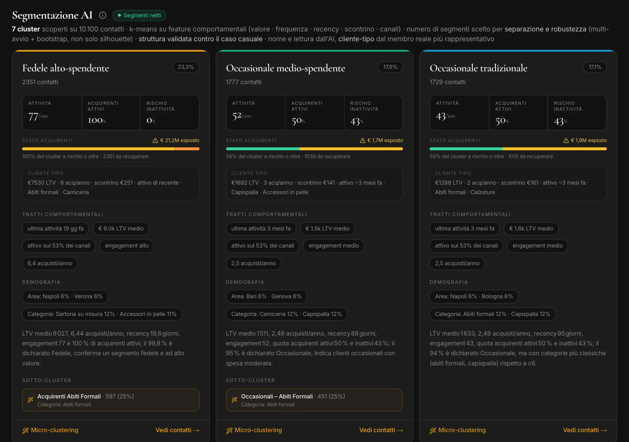
Task: Open Micro-clustering for Fedele alto-spendente
Action: pos(50,430)
